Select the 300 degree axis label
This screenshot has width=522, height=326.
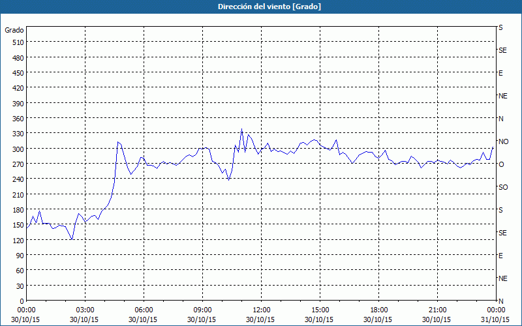click(x=18, y=149)
